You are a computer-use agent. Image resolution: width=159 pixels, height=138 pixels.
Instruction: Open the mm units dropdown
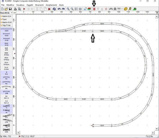point(15,12)
